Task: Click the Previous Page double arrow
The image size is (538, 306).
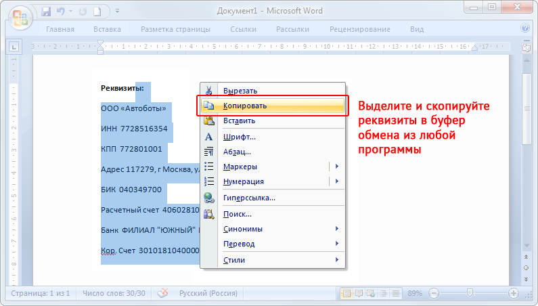Action: pos(526,257)
